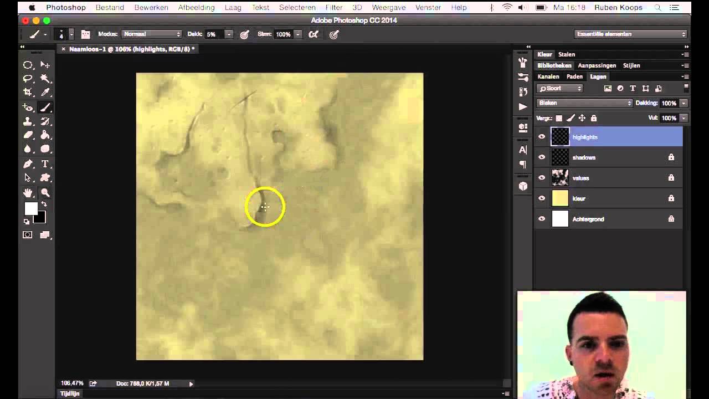Hide the shadows layer
709x399 pixels.
(542, 157)
